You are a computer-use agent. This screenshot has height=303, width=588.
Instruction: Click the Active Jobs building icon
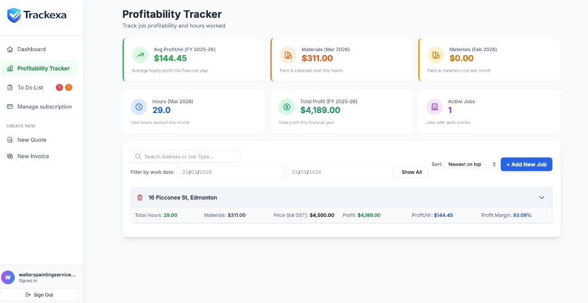pos(434,107)
